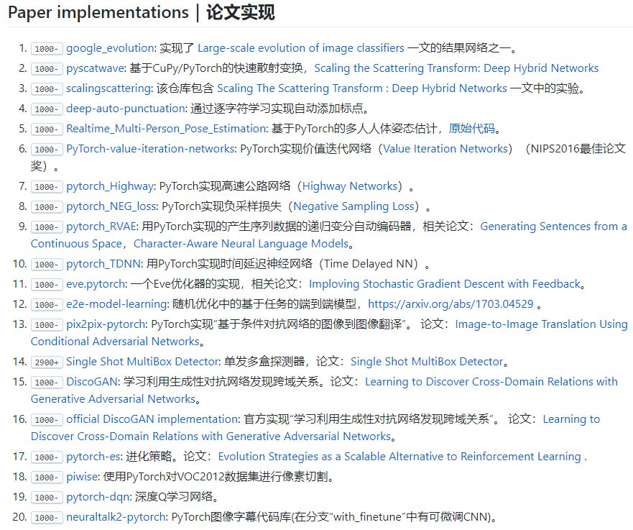
Task: Open the Realtime_Multi-Person_Pose_Estimation link
Action: (x=166, y=129)
